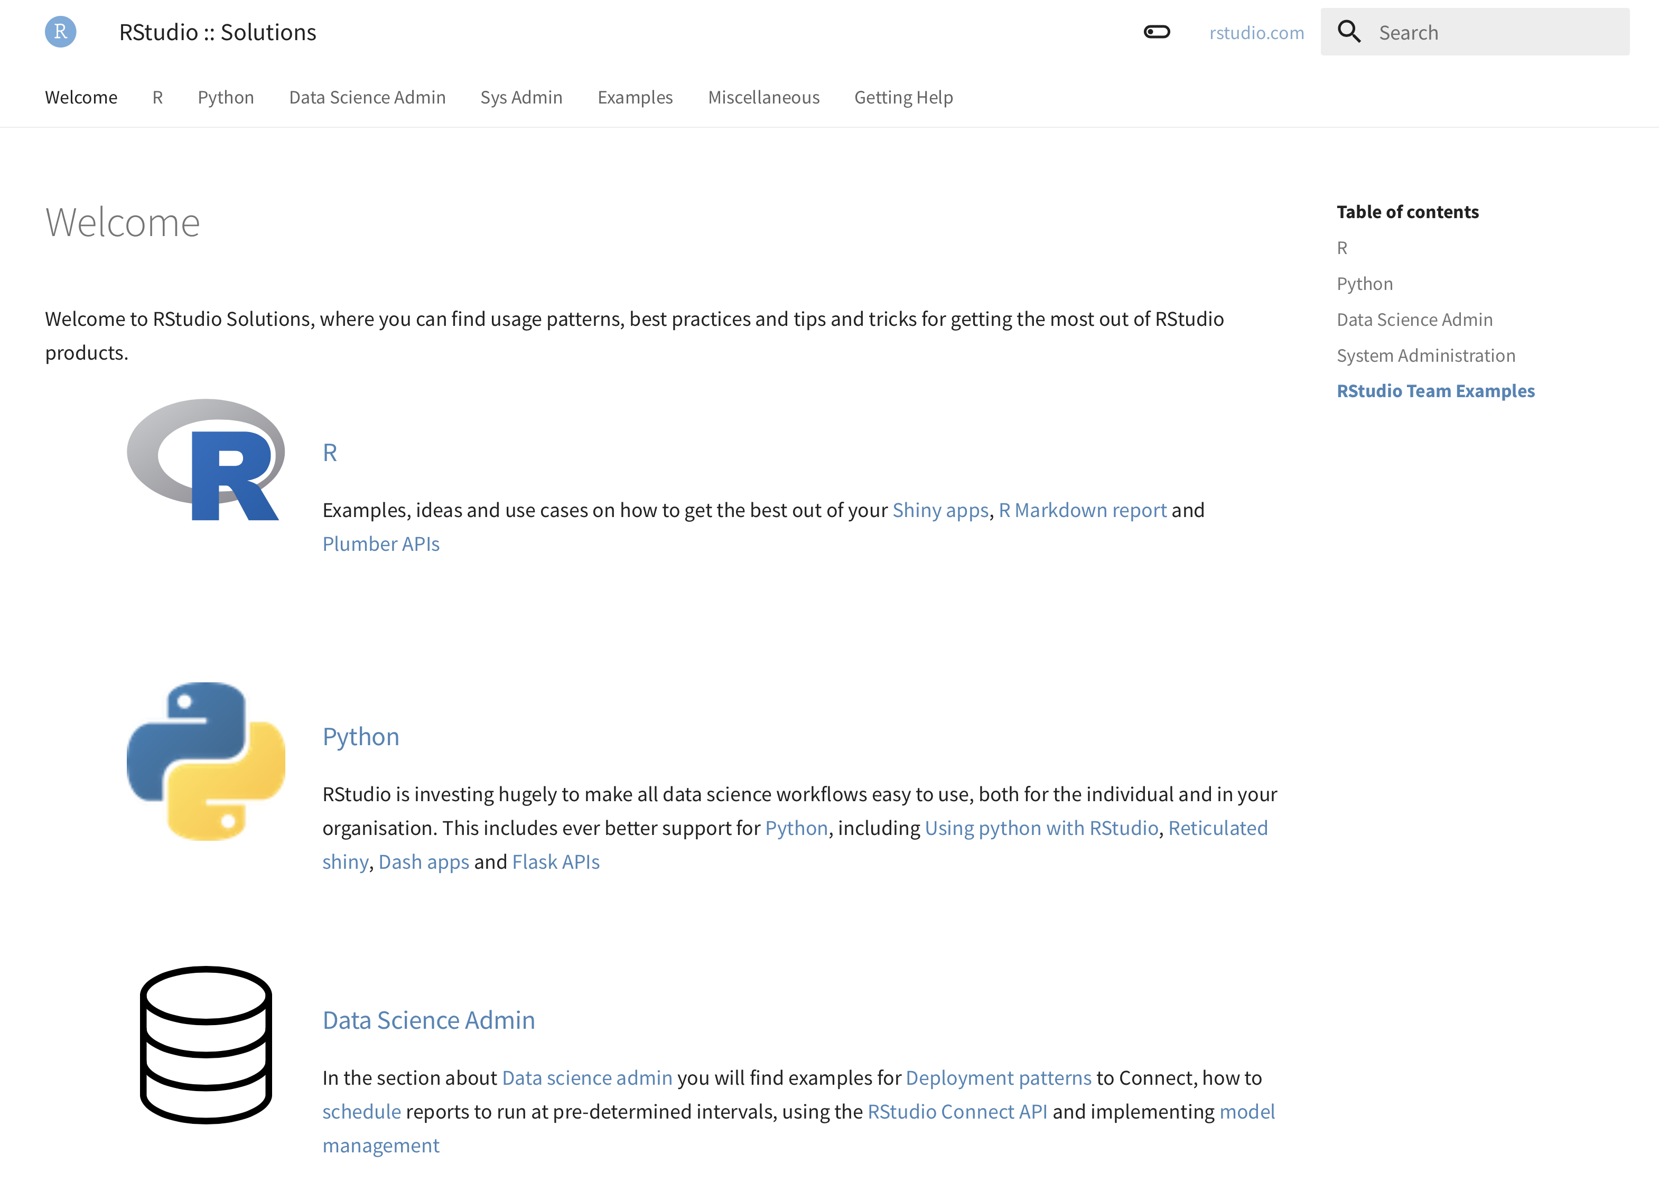1659x1183 pixels.
Task: Follow the Plumber APIs link
Action: (381, 544)
